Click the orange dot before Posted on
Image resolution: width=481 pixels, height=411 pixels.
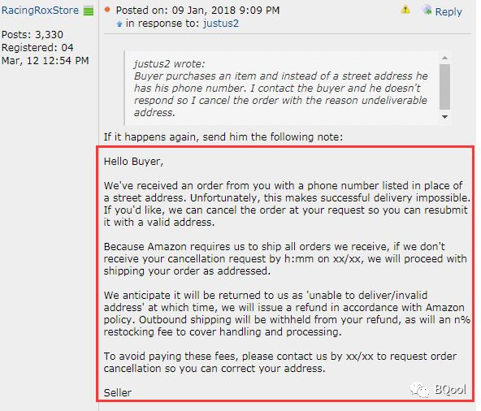107,10
